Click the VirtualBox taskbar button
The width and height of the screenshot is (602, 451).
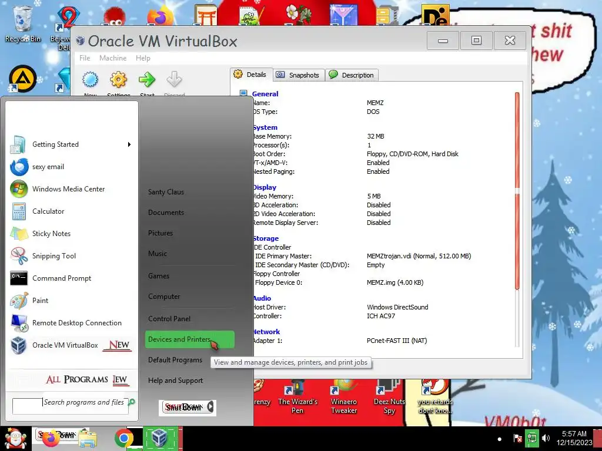pyautogui.click(x=160, y=439)
